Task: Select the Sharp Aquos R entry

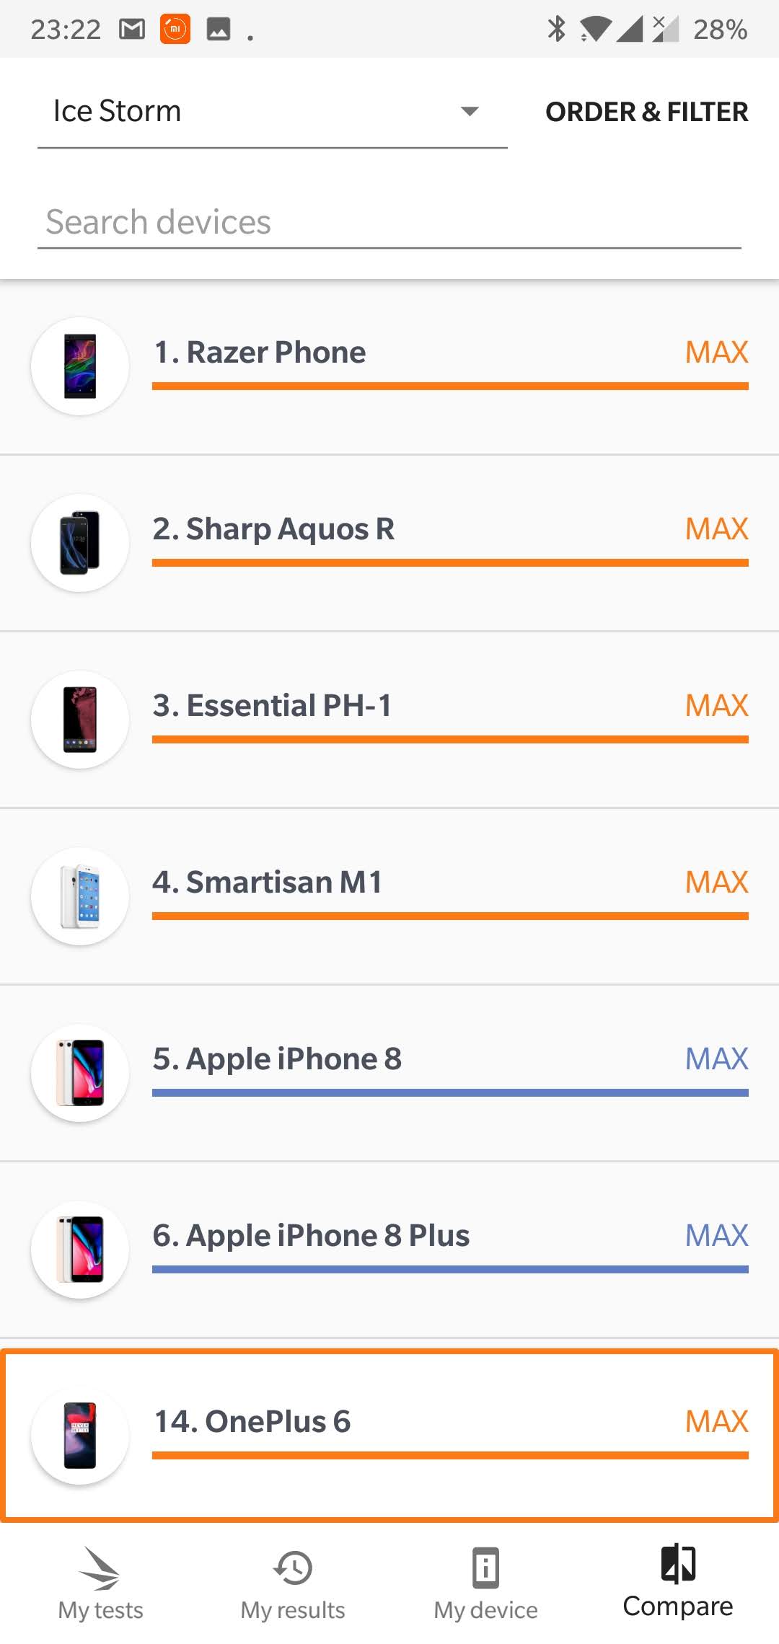Action: (274, 529)
